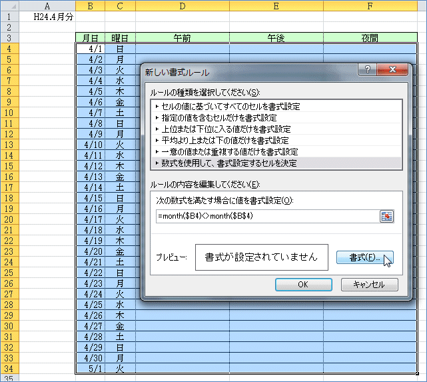Select rule type 一意の値または重複する値だけを書式設定
The image size is (427, 382).
pyautogui.click(x=276, y=152)
